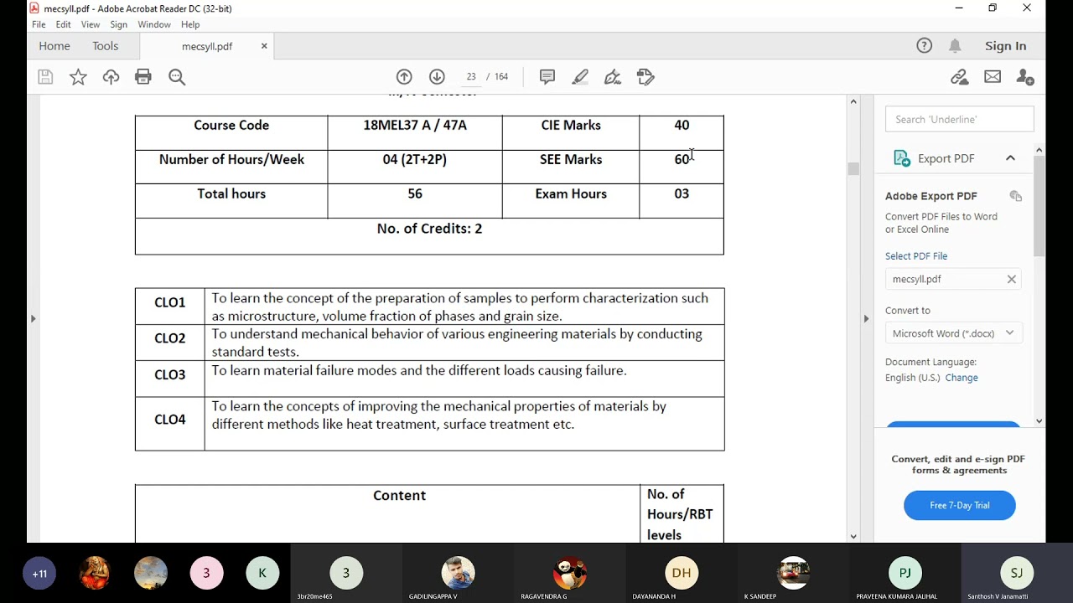Open the Help menu
The image size is (1073, 603).
pos(190,25)
